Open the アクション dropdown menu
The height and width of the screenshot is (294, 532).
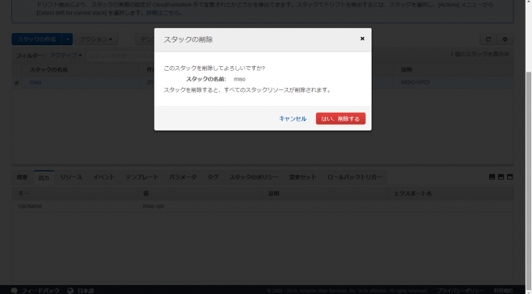(96, 39)
